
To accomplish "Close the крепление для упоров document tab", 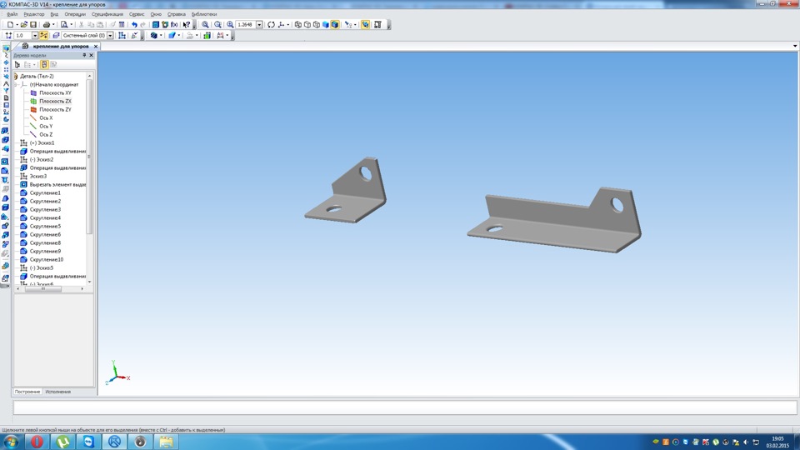I will [95, 46].
